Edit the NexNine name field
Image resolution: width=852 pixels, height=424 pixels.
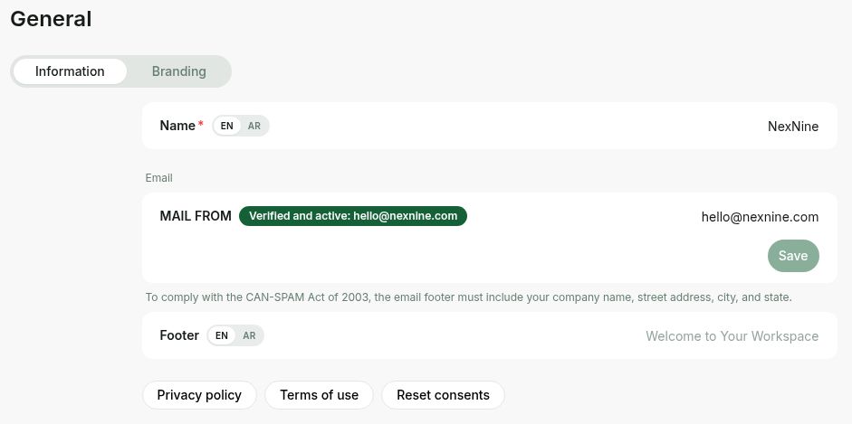click(793, 127)
